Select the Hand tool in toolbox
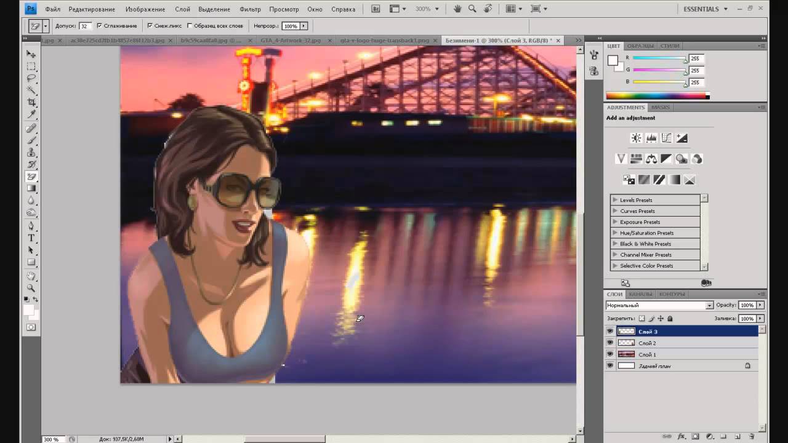The height and width of the screenshot is (443, 788). pyautogui.click(x=31, y=276)
